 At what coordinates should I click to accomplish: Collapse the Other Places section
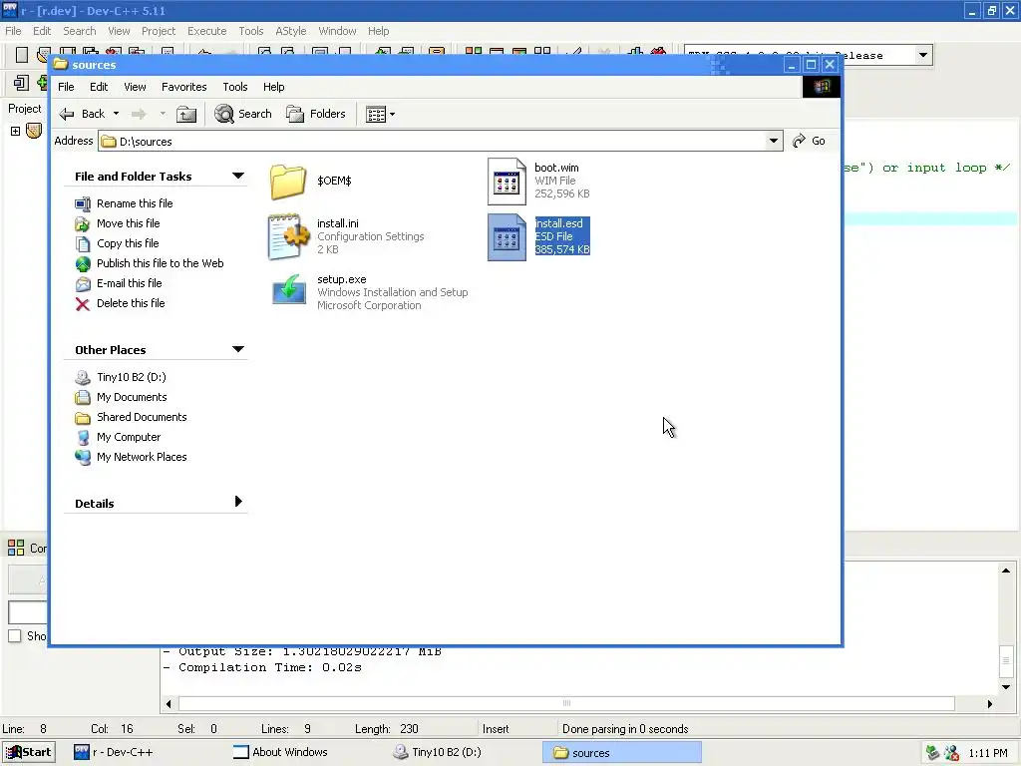pyautogui.click(x=238, y=350)
